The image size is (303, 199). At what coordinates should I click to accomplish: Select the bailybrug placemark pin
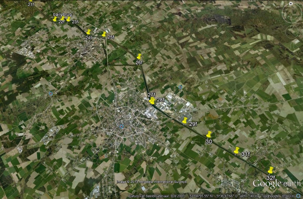[x=55, y=19]
